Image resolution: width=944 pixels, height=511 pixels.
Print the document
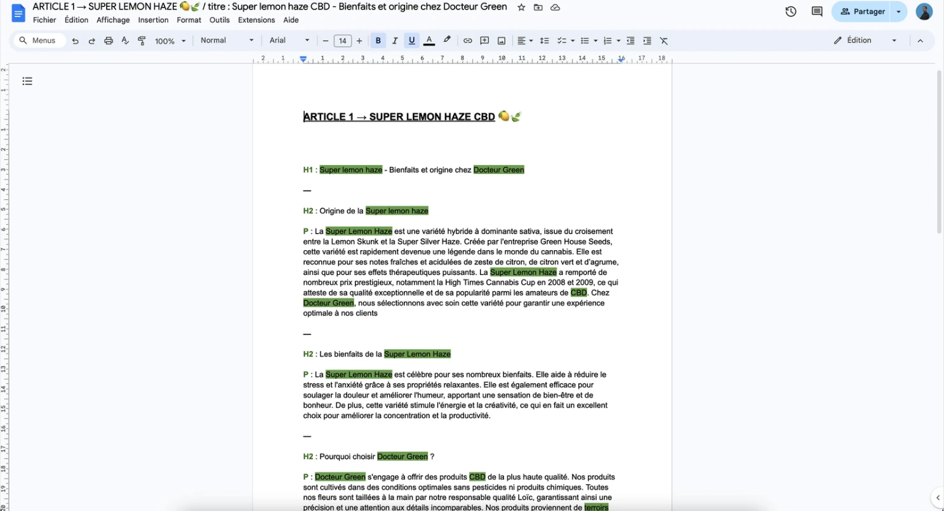point(109,41)
